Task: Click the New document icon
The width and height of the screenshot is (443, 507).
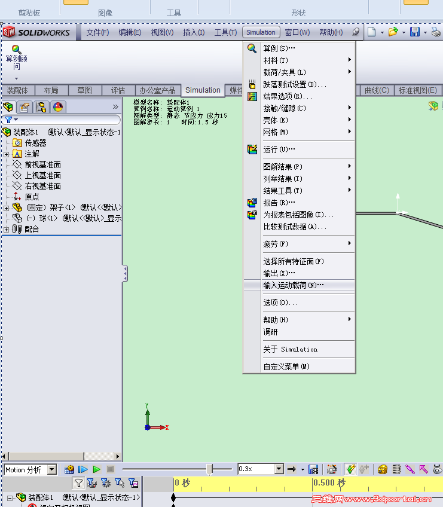Action: pos(371,32)
